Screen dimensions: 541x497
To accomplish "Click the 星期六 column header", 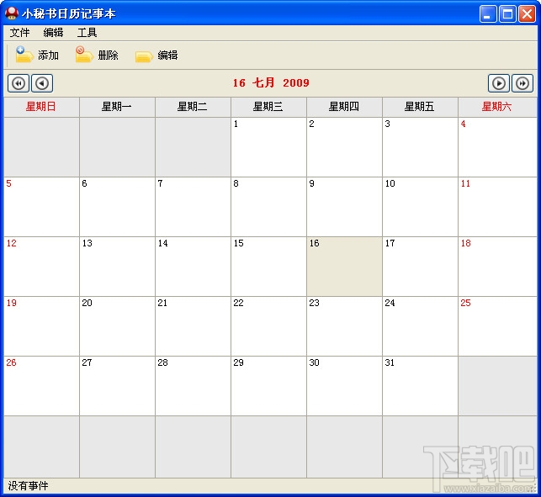I will [497, 107].
